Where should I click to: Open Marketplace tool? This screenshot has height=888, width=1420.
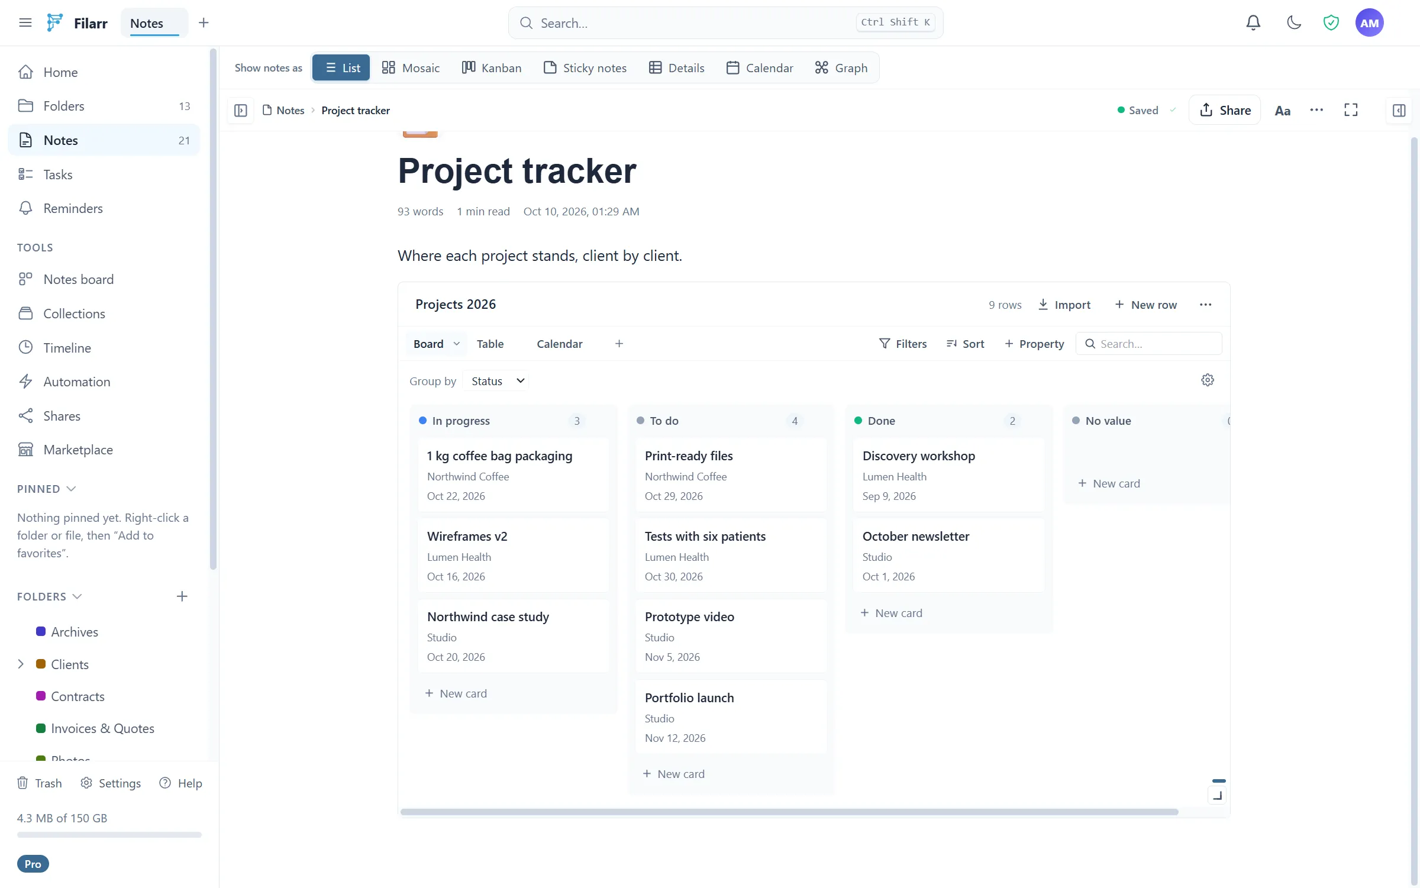(x=104, y=450)
